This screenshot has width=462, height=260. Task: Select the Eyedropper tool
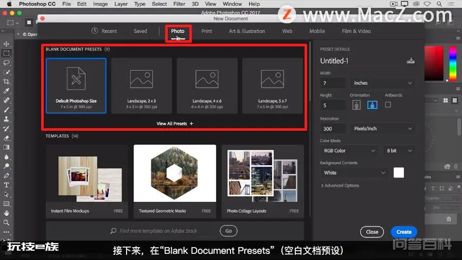pyautogui.click(x=6, y=91)
